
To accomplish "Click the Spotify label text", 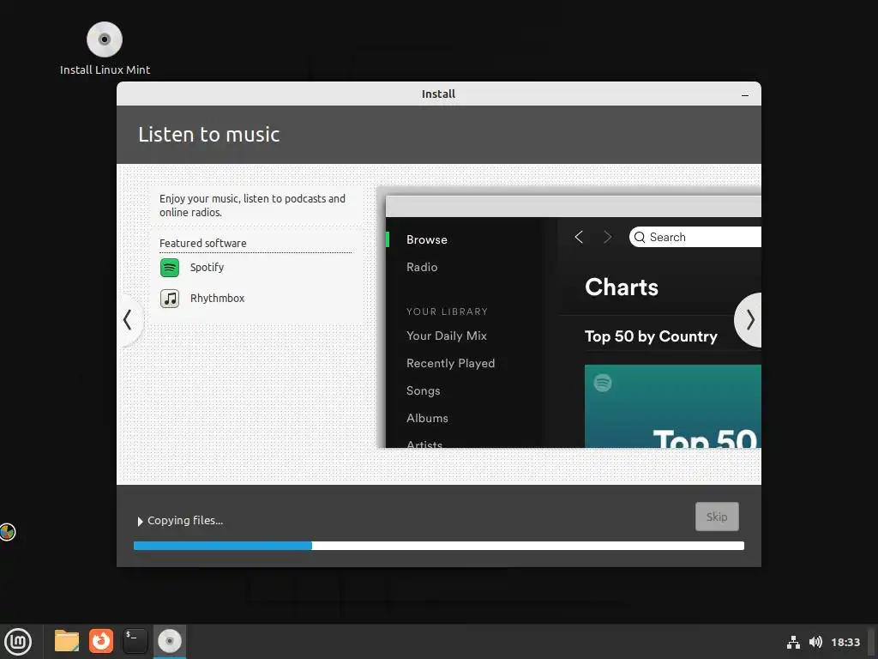I will point(207,268).
